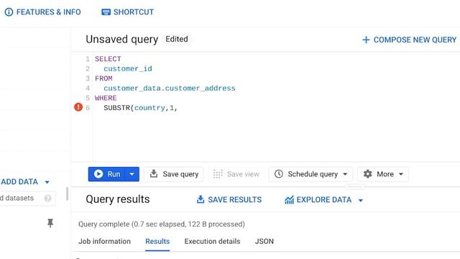Click the Save view grid icon
Viewport: 460px width, 259px height.
pos(218,174)
